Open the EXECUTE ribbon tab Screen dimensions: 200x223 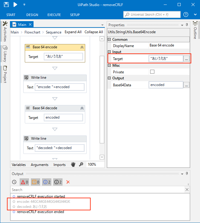click(54, 15)
